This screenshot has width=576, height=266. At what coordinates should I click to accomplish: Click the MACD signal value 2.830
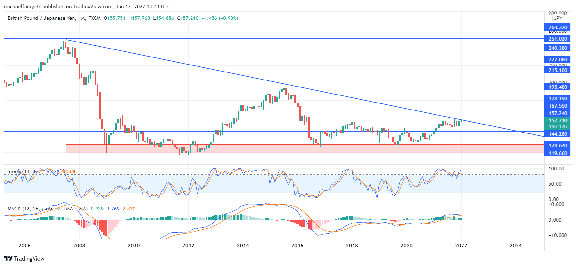tap(129, 209)
